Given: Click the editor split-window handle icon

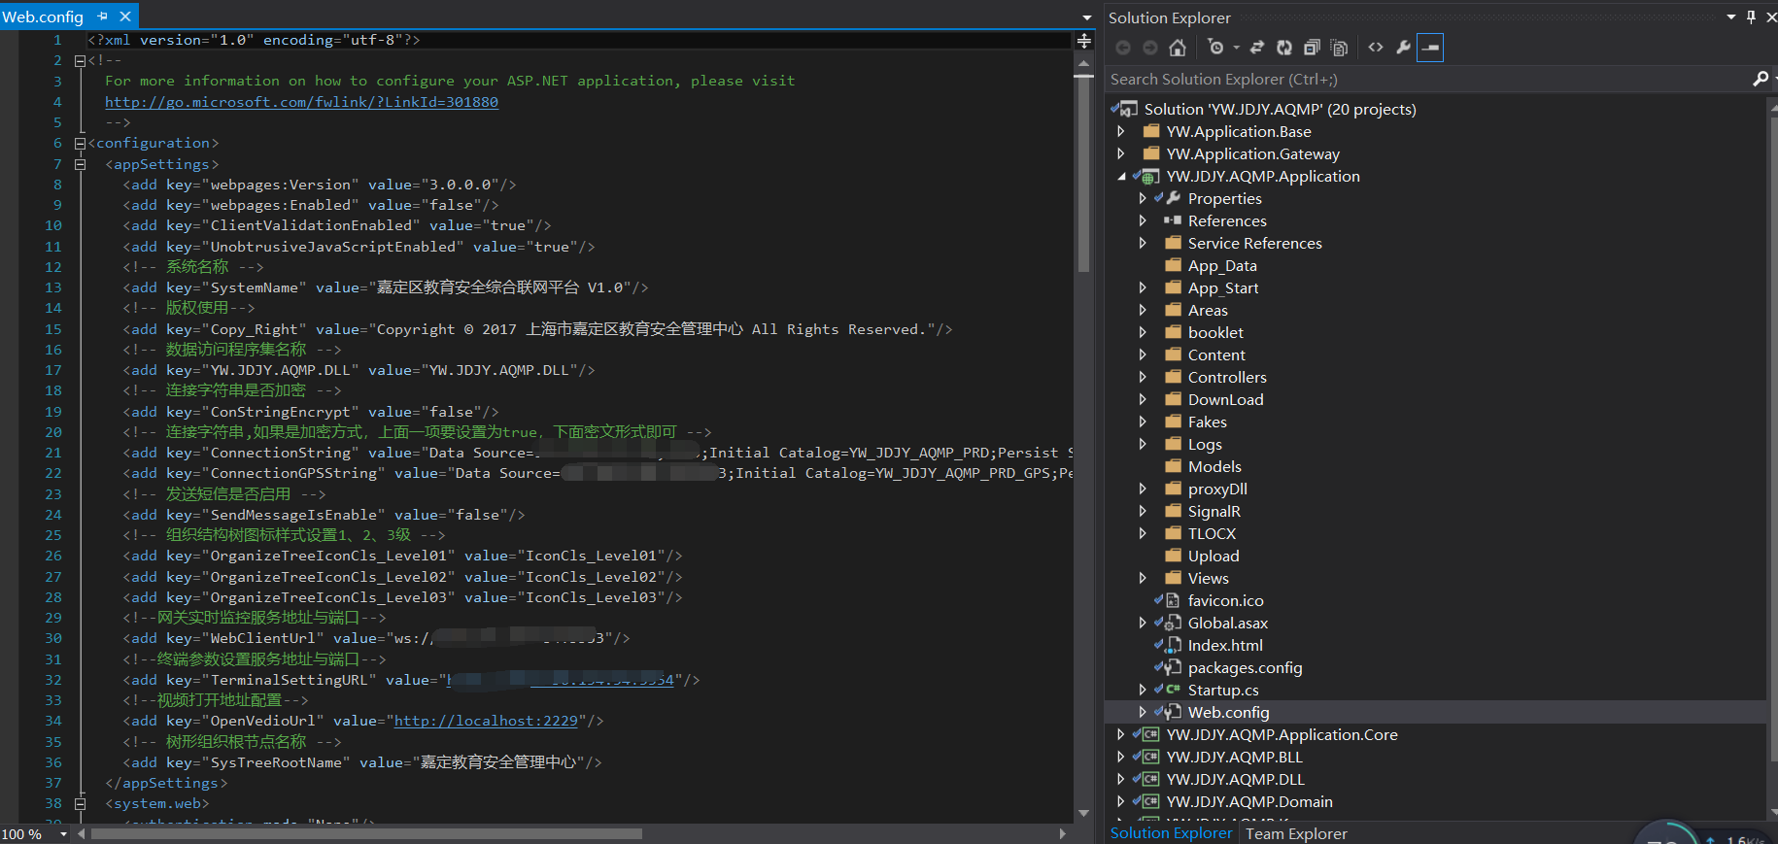Looking at the screenshot, I should point(1084,41).
